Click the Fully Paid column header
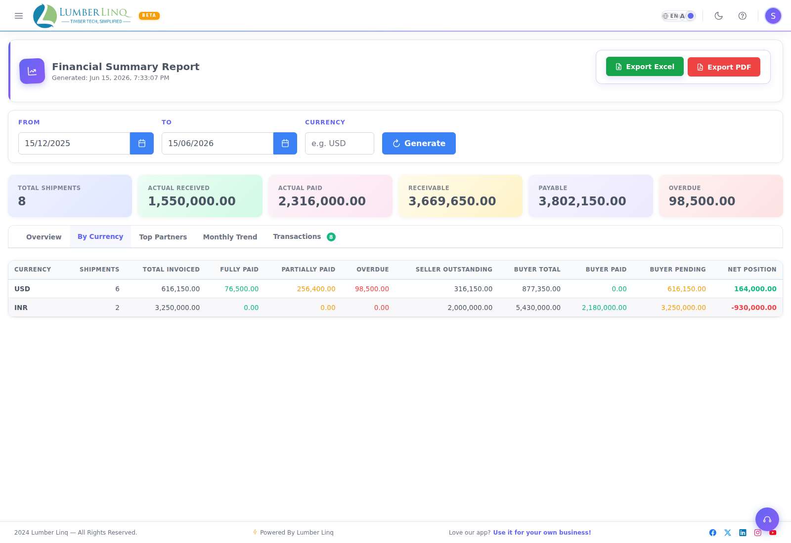791x543 pixels. click(239, 270)
